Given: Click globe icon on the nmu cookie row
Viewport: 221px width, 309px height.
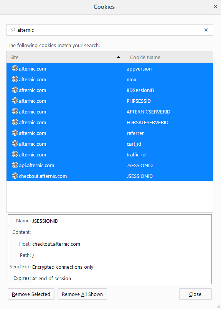Looking at the screenshot, I should tap(15, 79).
